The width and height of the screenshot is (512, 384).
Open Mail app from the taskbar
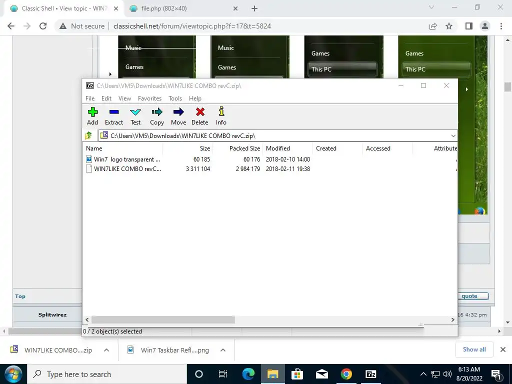click(322, 374)
